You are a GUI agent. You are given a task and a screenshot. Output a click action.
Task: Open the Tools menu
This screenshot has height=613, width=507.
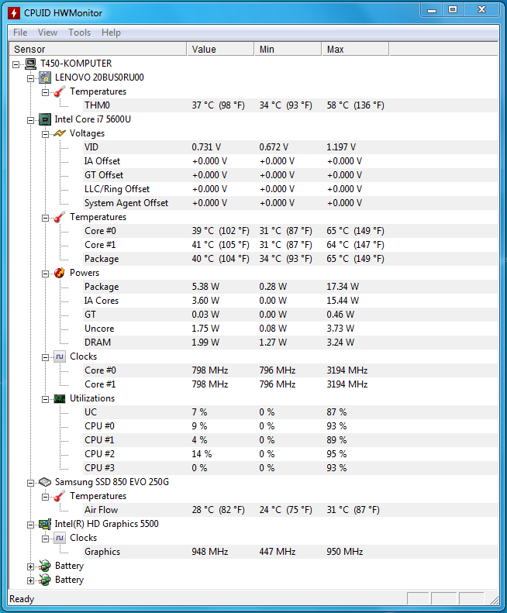coord(79,33)
